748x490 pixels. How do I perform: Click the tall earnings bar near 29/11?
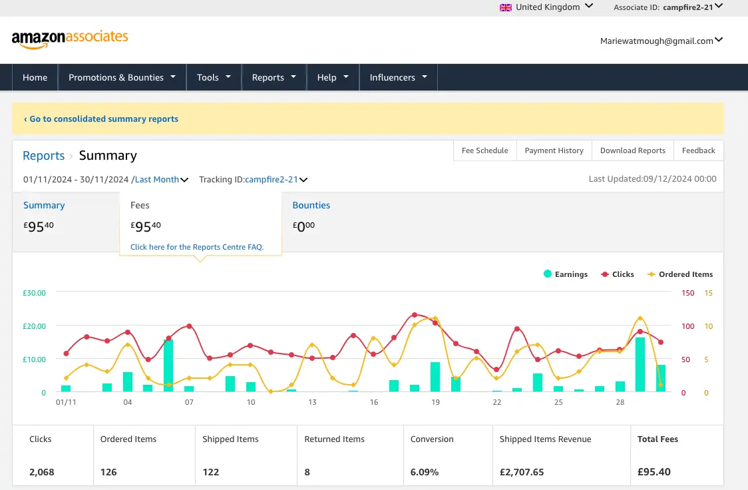tap(640, 365)
